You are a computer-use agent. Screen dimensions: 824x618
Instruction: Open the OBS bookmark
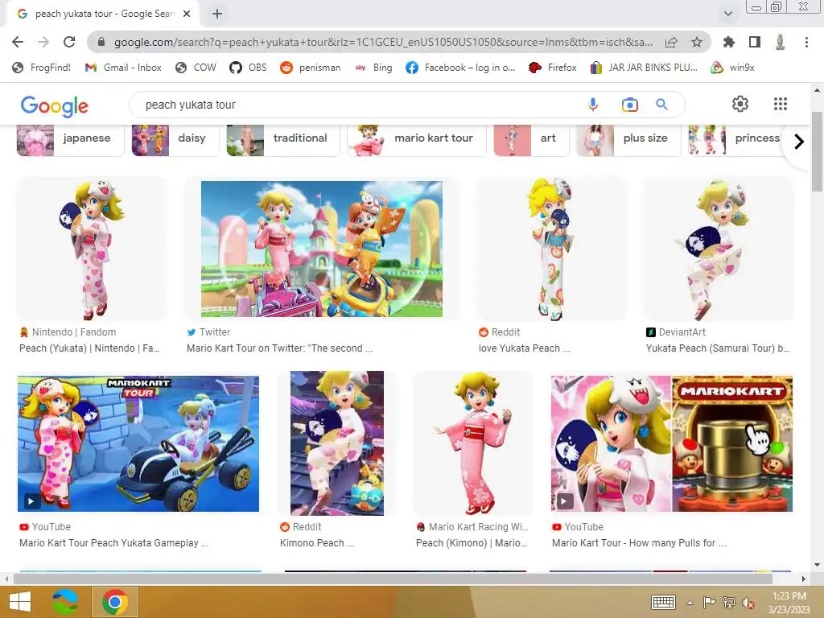[x=248, y=68]
